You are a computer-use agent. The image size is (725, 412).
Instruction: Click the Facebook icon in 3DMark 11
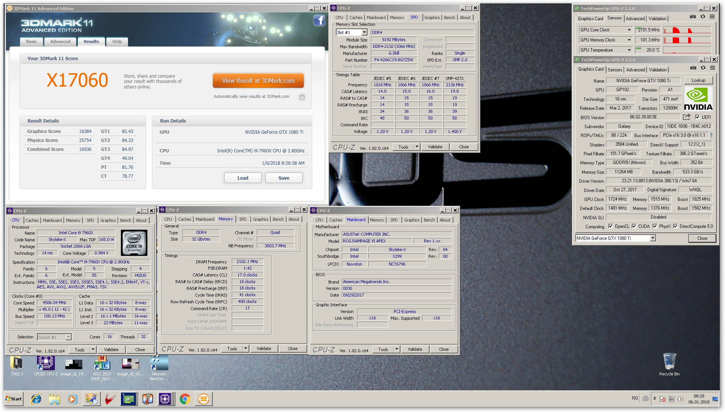319,20
